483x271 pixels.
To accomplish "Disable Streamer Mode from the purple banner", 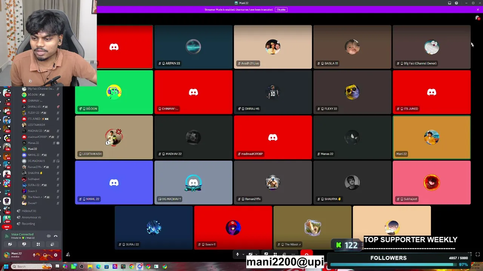I will pos(281,9).
